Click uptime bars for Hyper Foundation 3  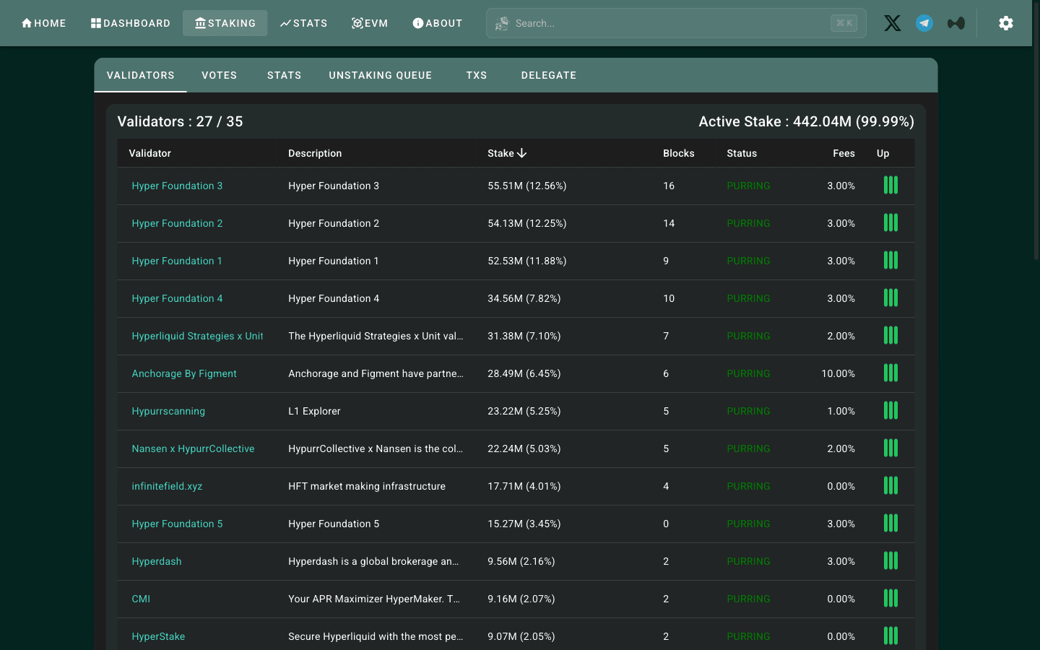coord(890,186)
